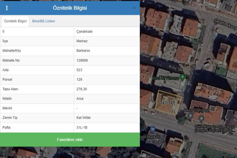Click the Kat İrtifak Zemin Tip value

pyautogui.click(x=83, y=118)
